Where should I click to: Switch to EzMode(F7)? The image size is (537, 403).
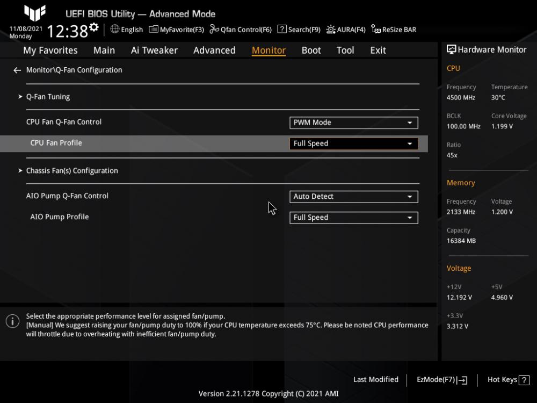pos(442,380)
